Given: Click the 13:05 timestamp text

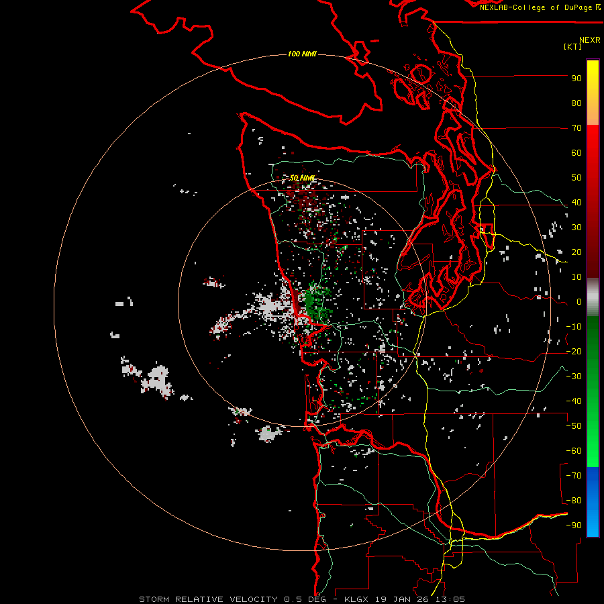Looking at the screenshot, I should 450,599.
